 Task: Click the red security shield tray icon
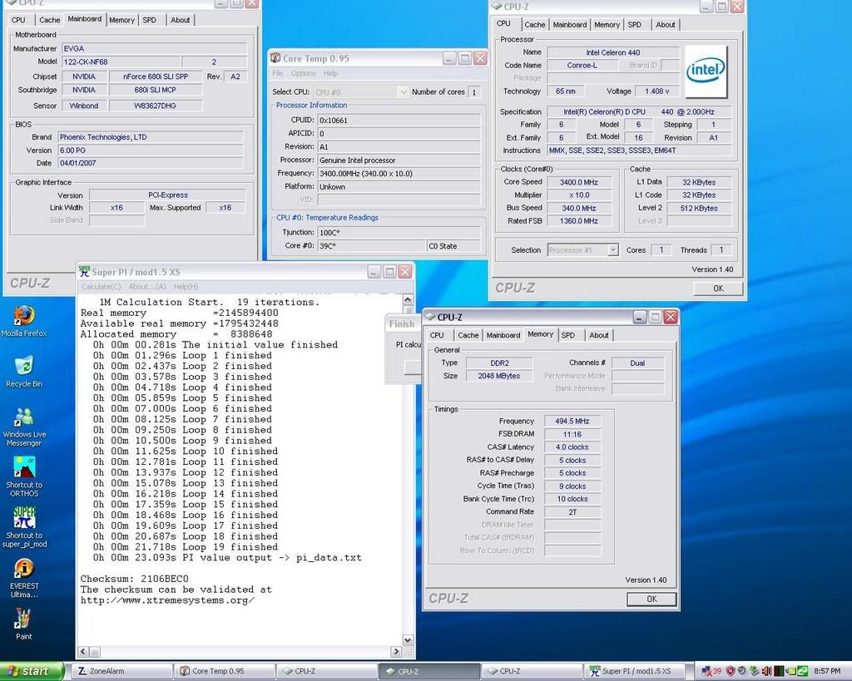coord(731,671)
